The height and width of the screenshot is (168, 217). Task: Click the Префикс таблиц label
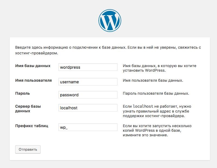pyautogui.click(x=32, y=126)
